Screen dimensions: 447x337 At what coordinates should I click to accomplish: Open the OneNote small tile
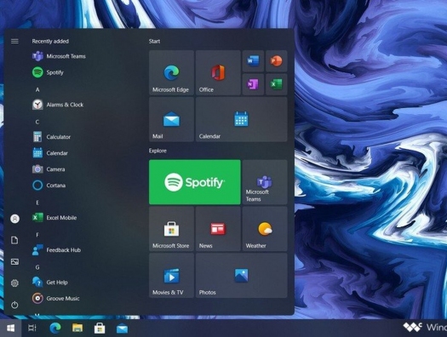pyautogui.click(x=253, y=84)
